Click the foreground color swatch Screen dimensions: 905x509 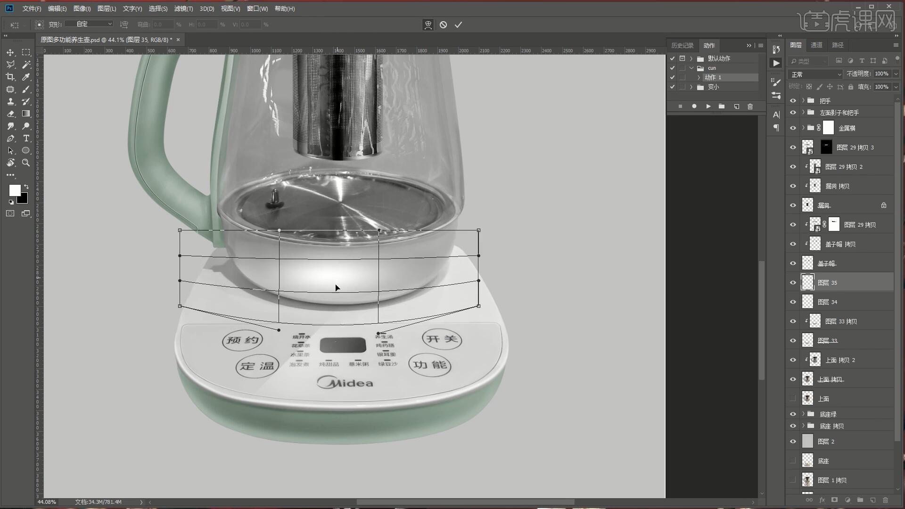click(x=14, y=190)
